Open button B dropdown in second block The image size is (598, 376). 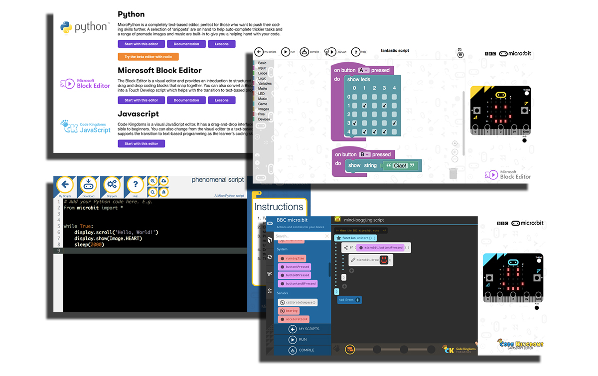[x=364, y=154]
